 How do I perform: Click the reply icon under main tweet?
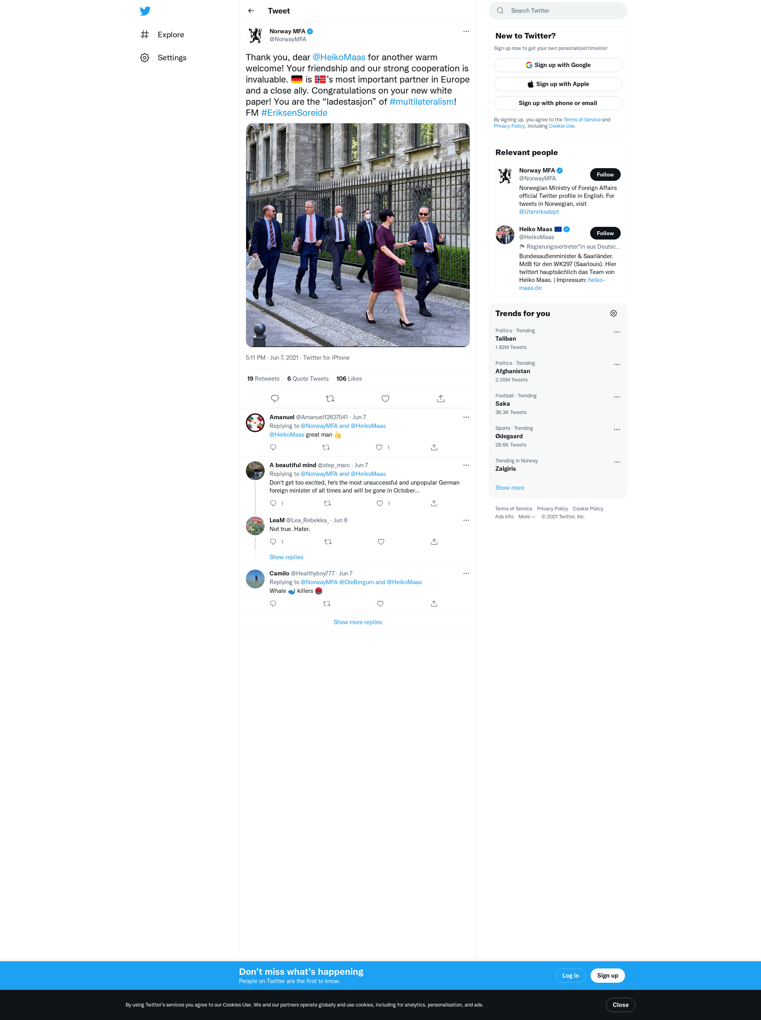click(x=275, y=399)
